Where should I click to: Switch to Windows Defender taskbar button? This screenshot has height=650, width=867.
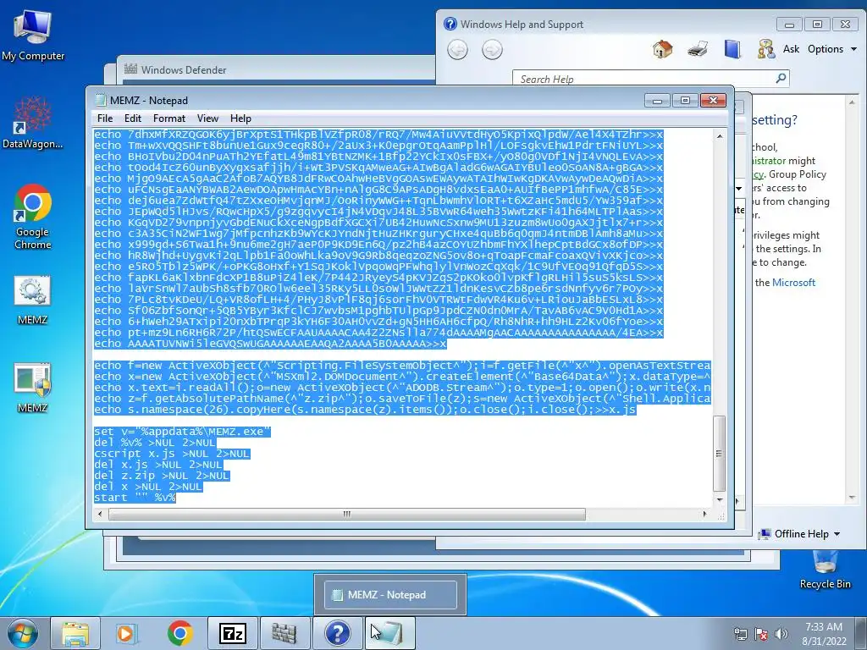coord(284,633)
